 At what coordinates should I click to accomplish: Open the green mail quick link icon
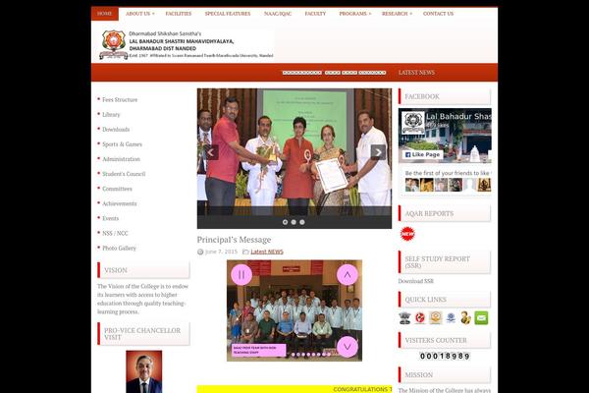point(481,318)
